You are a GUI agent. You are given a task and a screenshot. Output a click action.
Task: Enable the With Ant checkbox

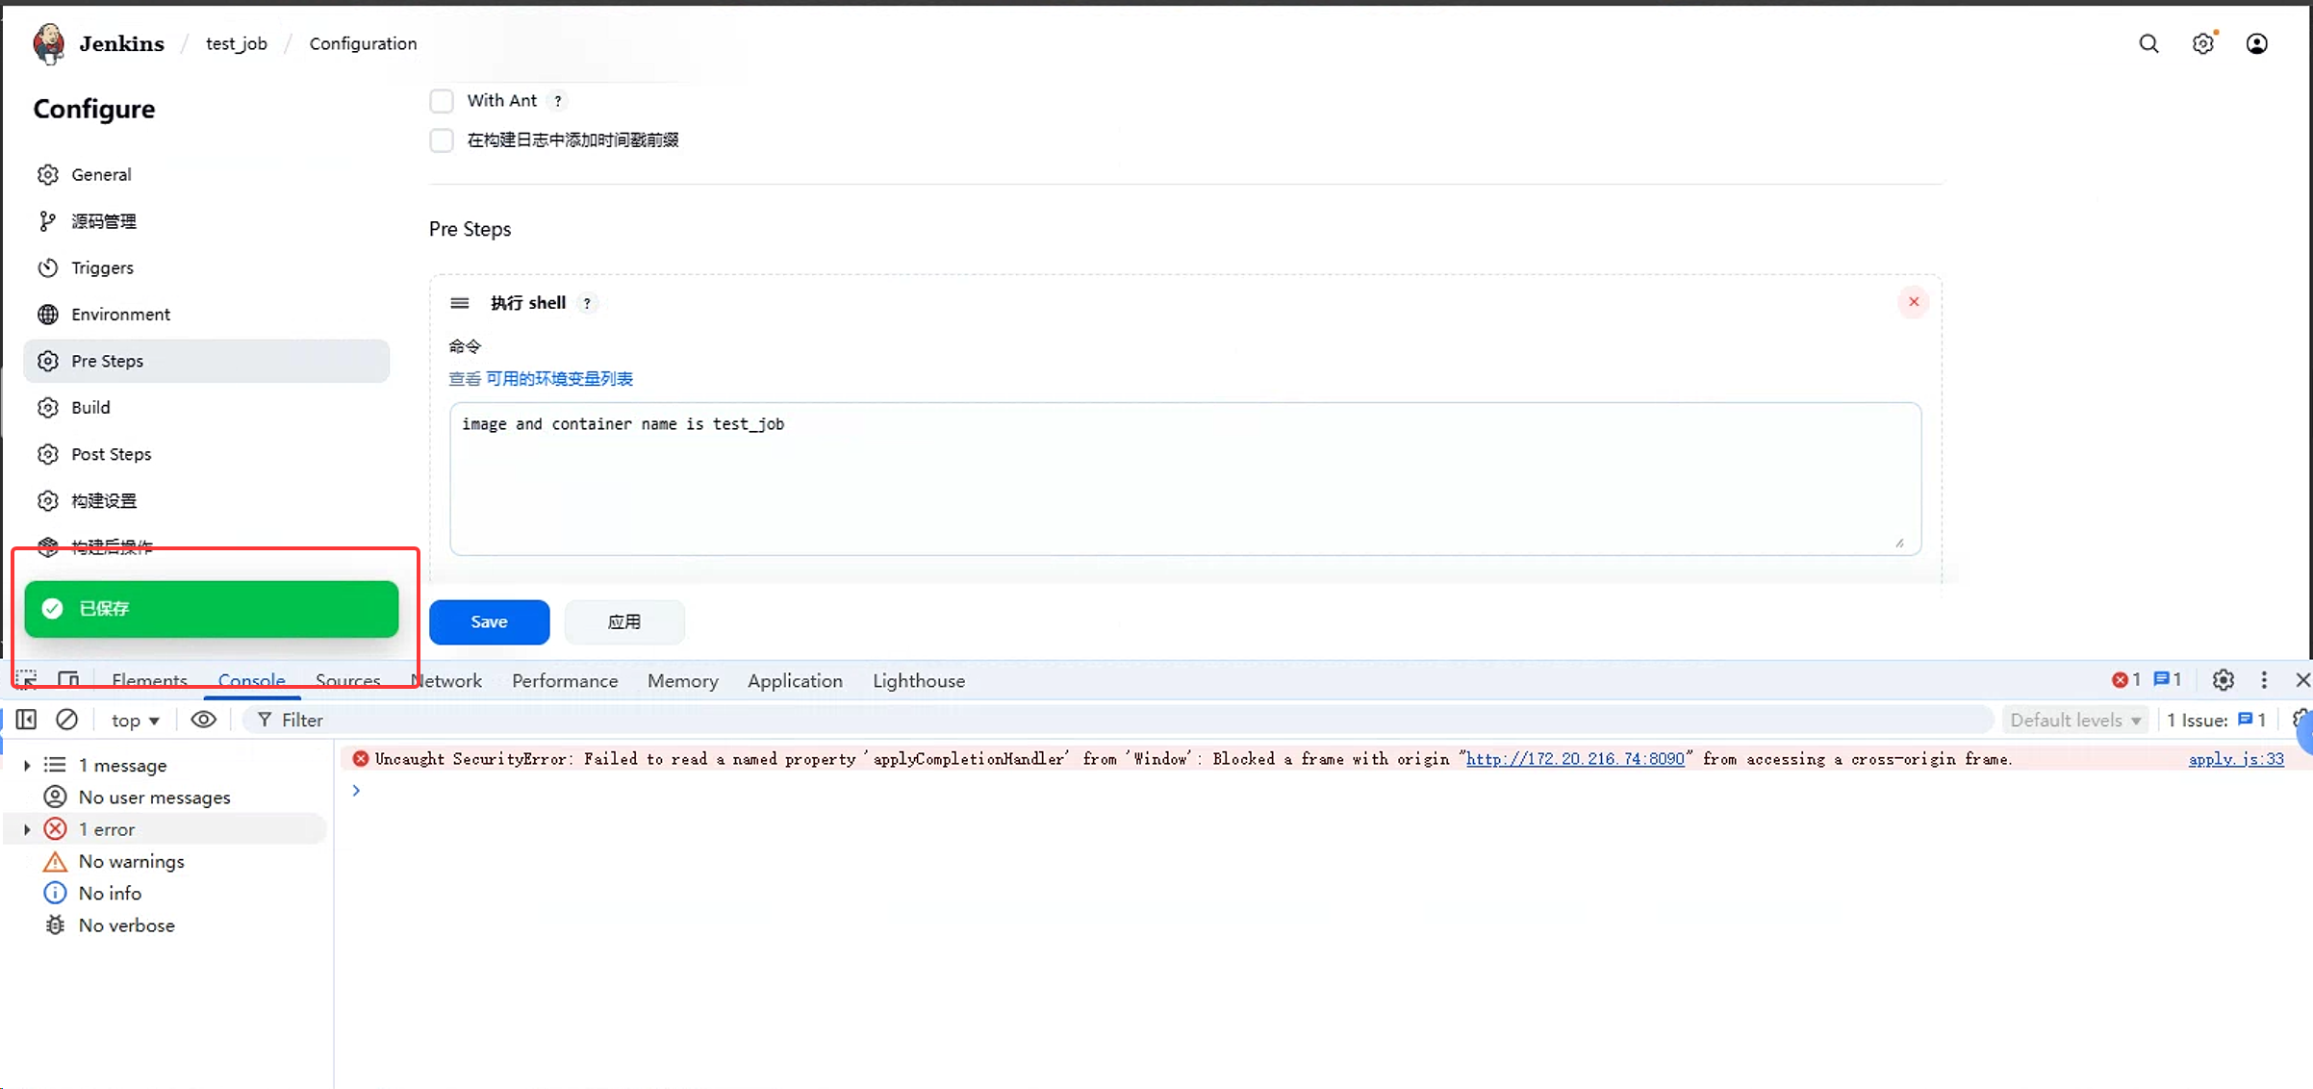coord(442,101)
